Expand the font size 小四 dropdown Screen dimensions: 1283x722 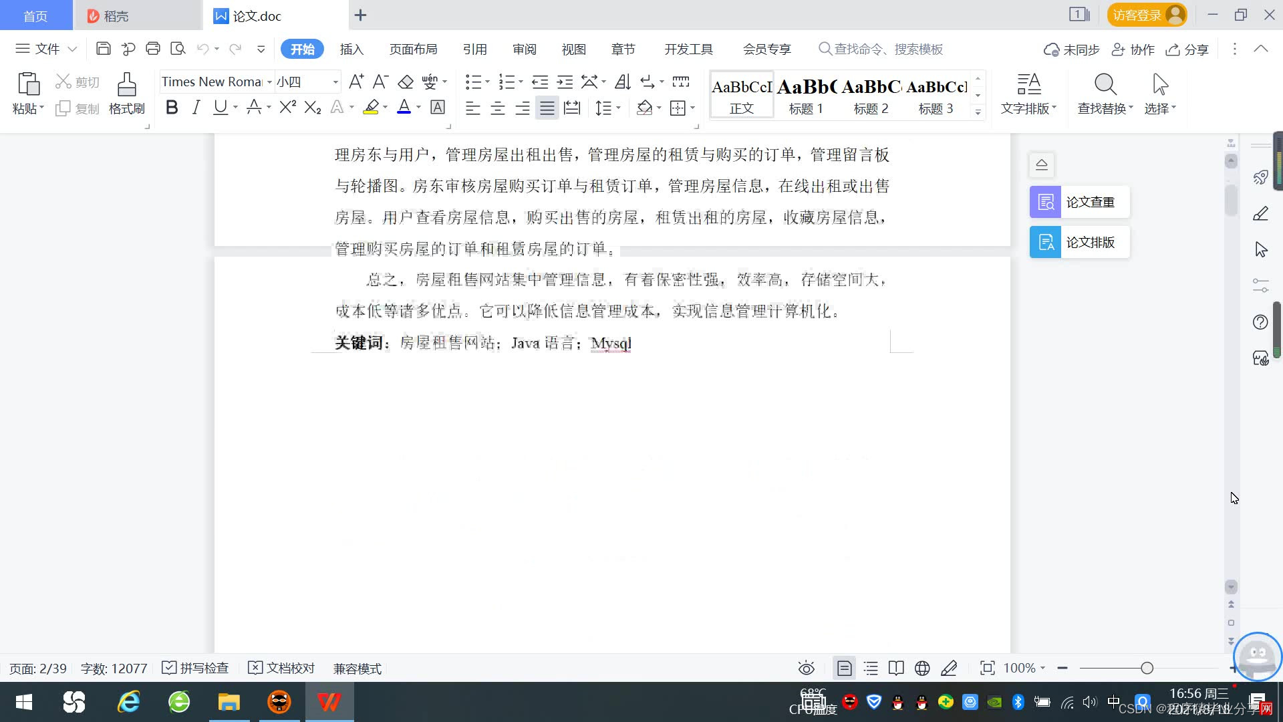[x=335, y=82]
